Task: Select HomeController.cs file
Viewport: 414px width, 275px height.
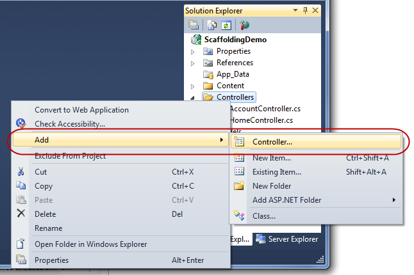Action: coord(261,120)
